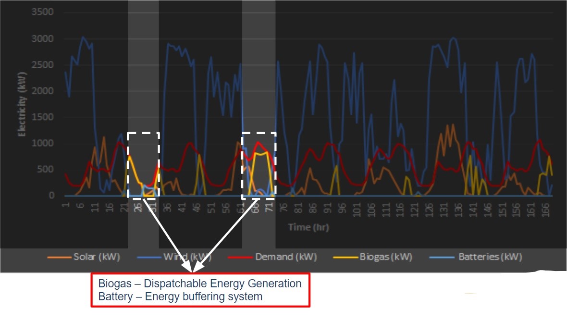Click 'Battery – Energy buffering system' text
The height and width of the screenshot is (320, 567).
(x=180, y=296)
